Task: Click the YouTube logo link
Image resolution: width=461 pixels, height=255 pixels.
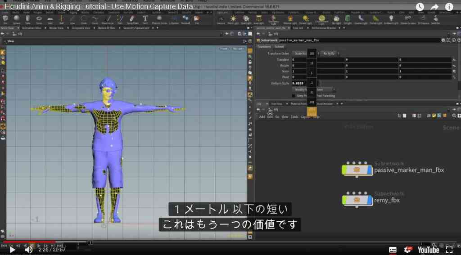Action: click(429, 250)
